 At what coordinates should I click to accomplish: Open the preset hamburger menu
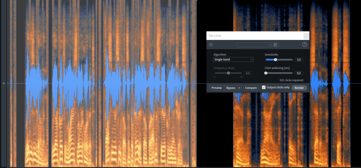click(275, 45)
